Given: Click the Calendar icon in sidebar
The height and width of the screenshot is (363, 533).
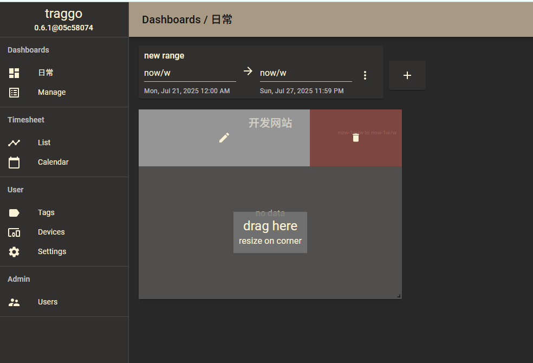Looking at the screenshot, I should tap(14, 162).
